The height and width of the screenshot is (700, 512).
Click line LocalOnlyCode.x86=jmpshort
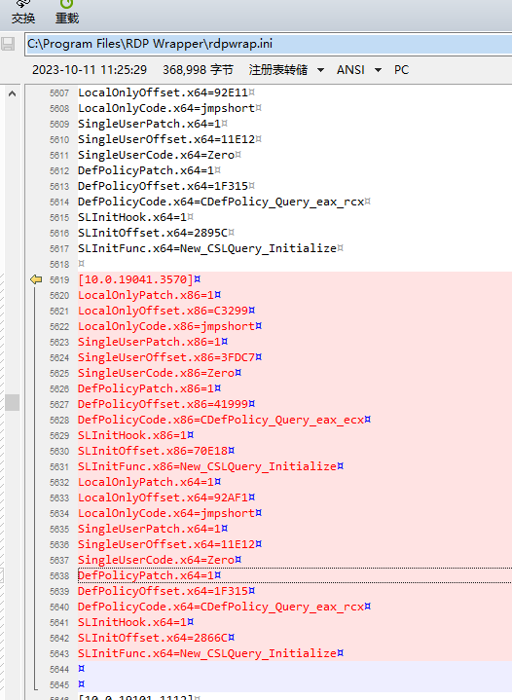[x=166, y=326]
